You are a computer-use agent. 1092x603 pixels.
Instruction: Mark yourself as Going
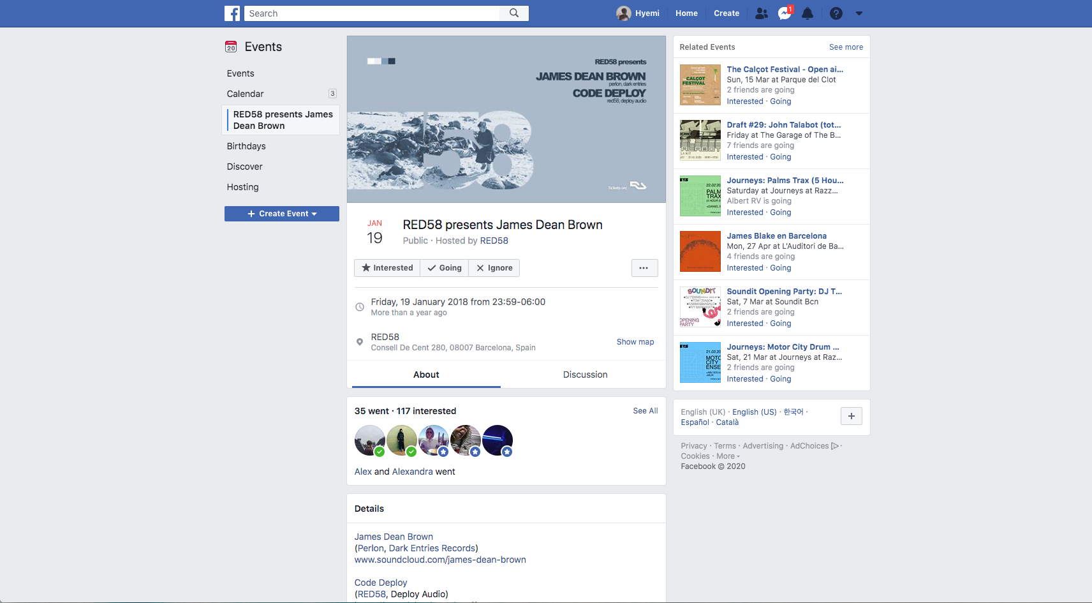[445, 268]
